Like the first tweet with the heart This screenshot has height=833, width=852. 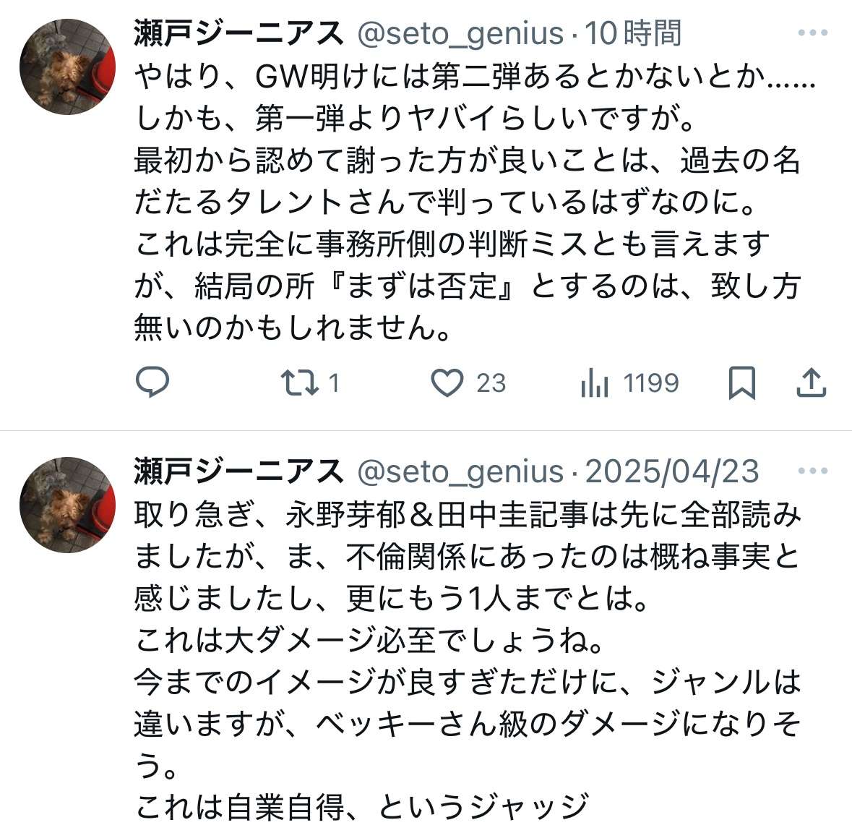click(447, 383)
